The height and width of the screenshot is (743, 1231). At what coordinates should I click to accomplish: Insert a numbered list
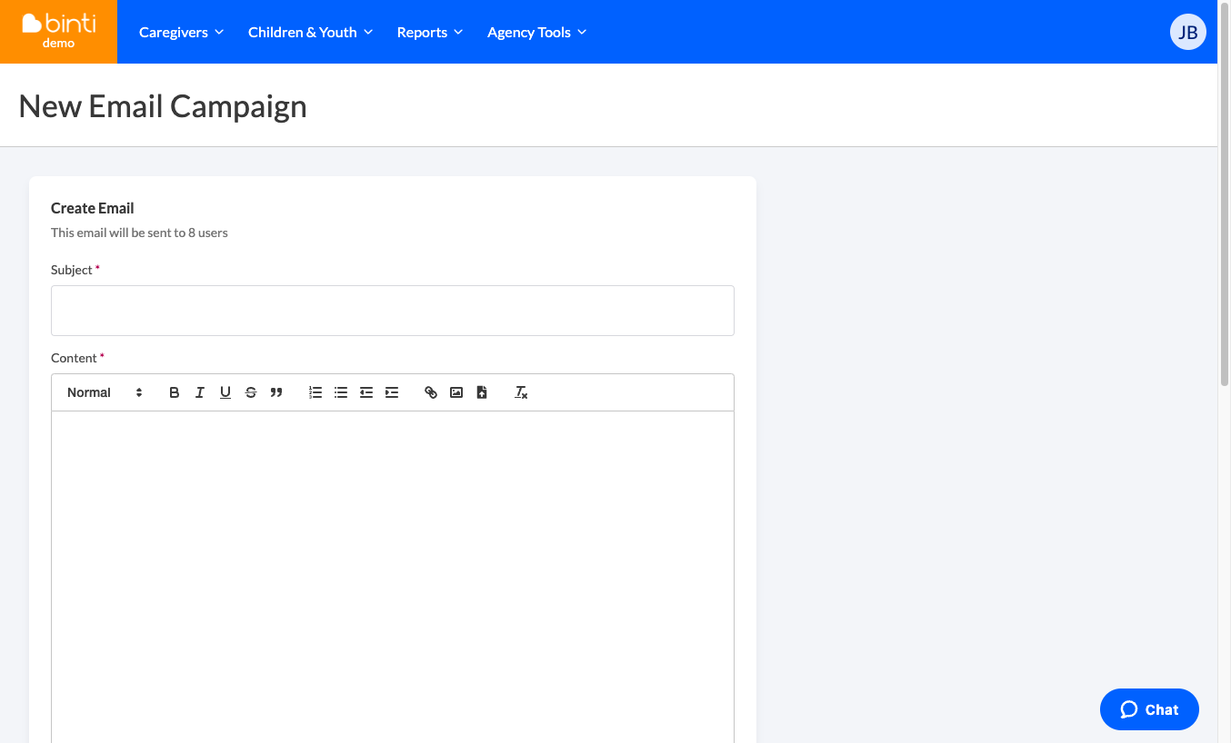(x=315, y=392)
